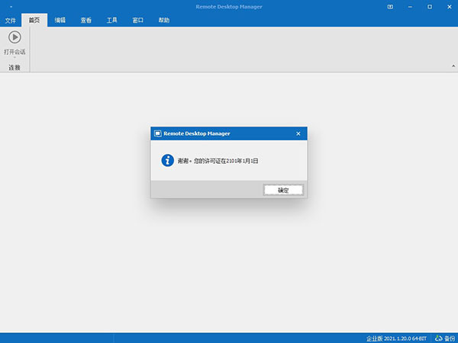
Task: Click the dialog's title bar app icon
Action: [158, 133]
